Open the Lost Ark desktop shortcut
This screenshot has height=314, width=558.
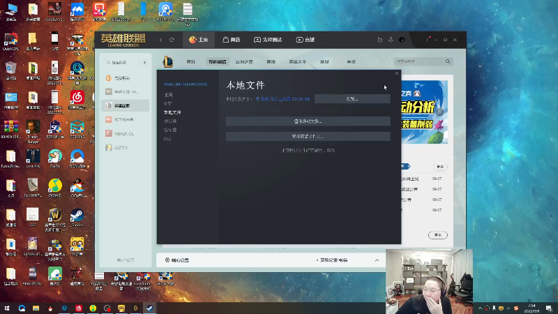(x=33, y=159)
